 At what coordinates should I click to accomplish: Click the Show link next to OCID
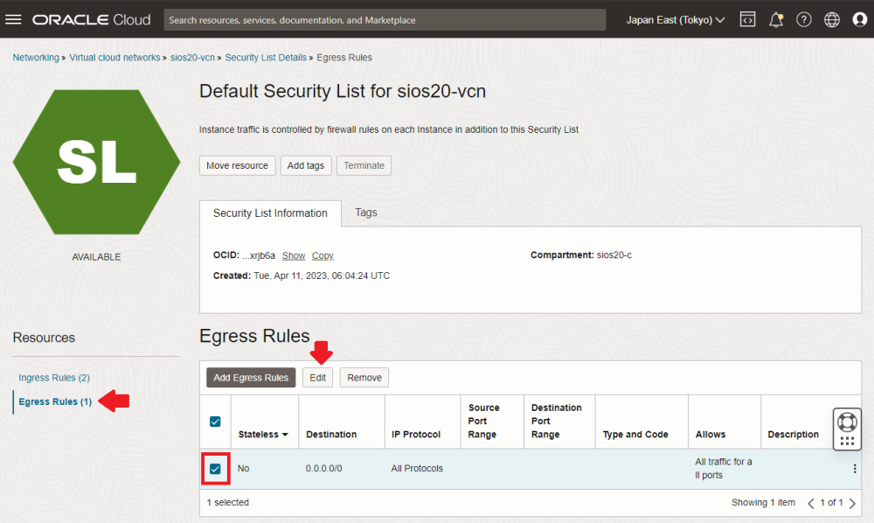tap(294, 255)
